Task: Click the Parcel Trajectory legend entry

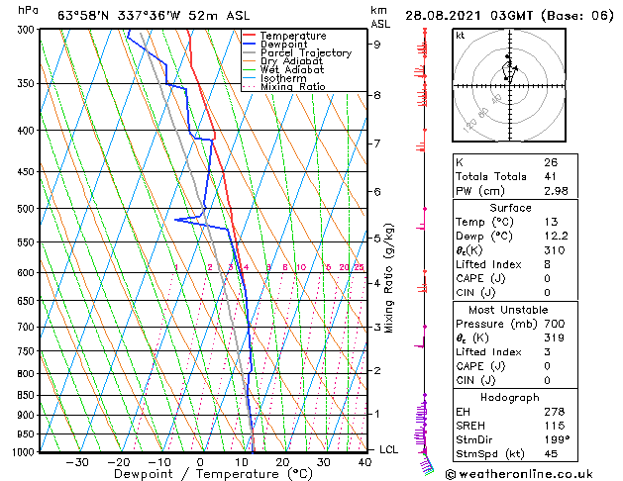Action: pyautogui.click(x=297, y=52)
